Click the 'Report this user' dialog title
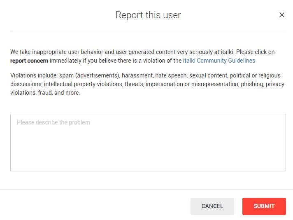Screen dimensions: 293x220 148,15
